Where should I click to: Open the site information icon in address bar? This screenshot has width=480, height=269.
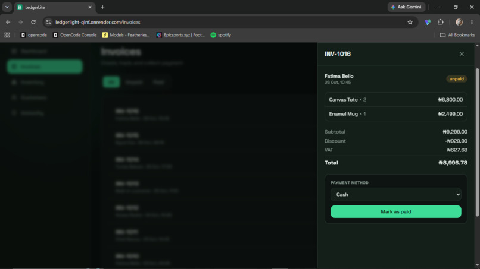[48, 22]
